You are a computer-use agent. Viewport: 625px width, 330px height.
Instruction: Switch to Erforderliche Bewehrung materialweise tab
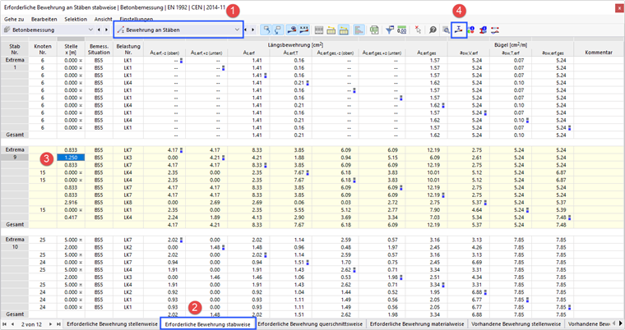tap(417, 324)
